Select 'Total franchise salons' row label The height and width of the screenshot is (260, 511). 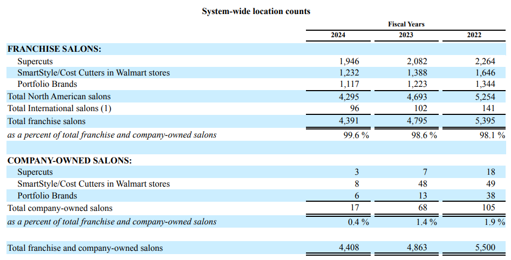[46, 121]
